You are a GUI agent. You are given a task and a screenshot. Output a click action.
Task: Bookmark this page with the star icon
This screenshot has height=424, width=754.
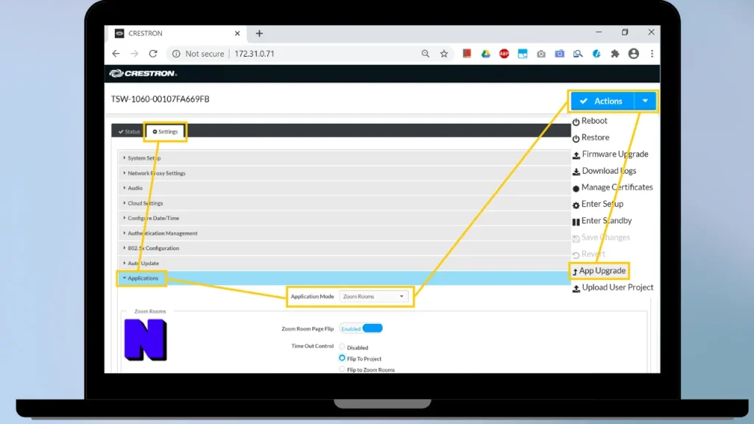point(444,53)
